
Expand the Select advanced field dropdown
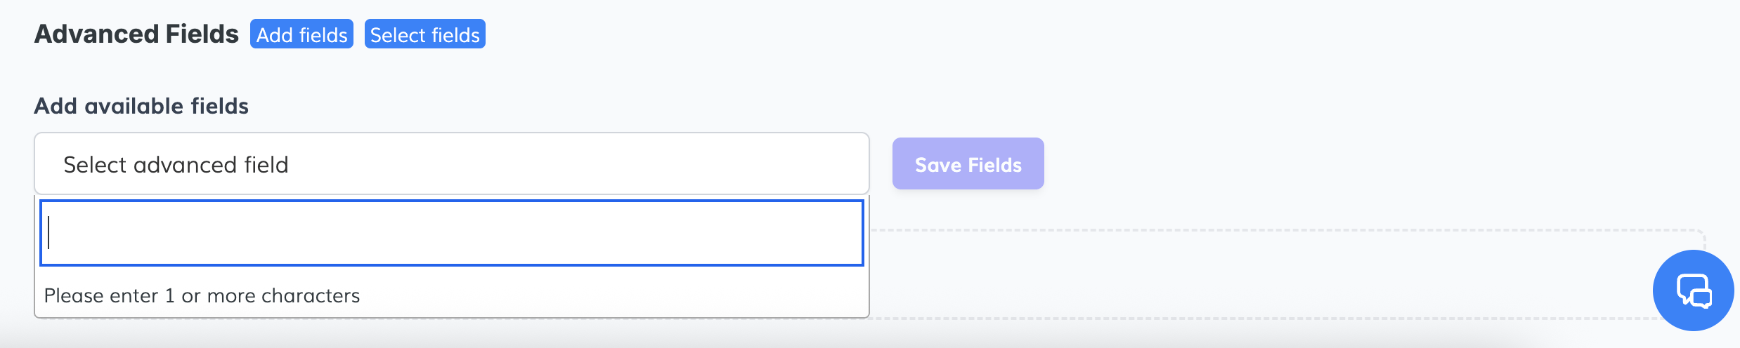point(451,164)
